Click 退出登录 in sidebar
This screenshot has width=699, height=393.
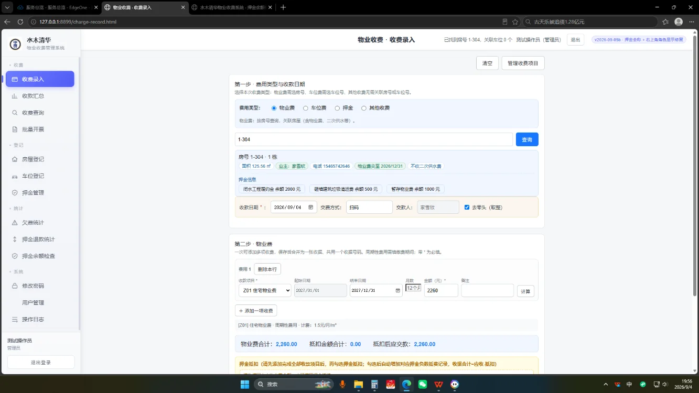click(x=41, y=362)
